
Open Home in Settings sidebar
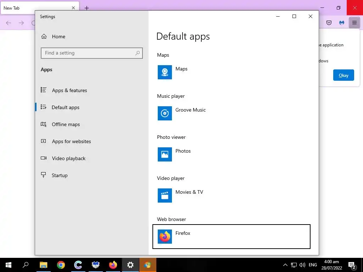pyautogui.click(x=53, y=36)
